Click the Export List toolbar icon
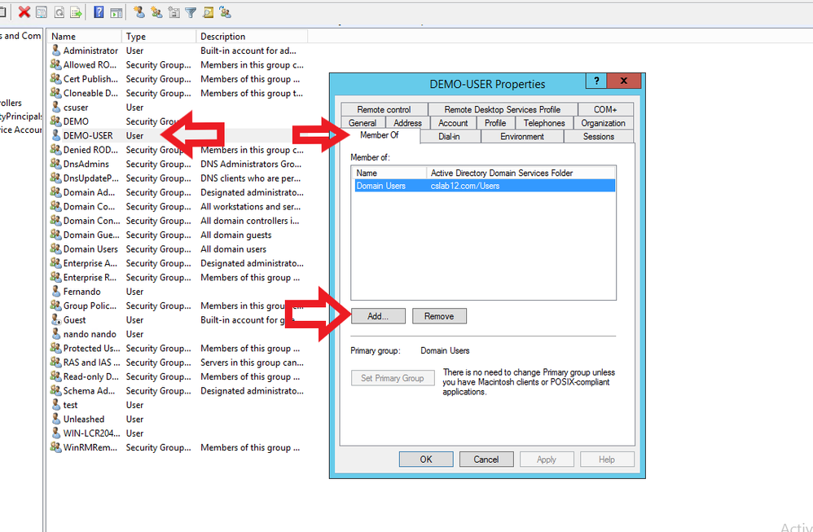Screen dimensions: 813x532 tap(76, 12)
